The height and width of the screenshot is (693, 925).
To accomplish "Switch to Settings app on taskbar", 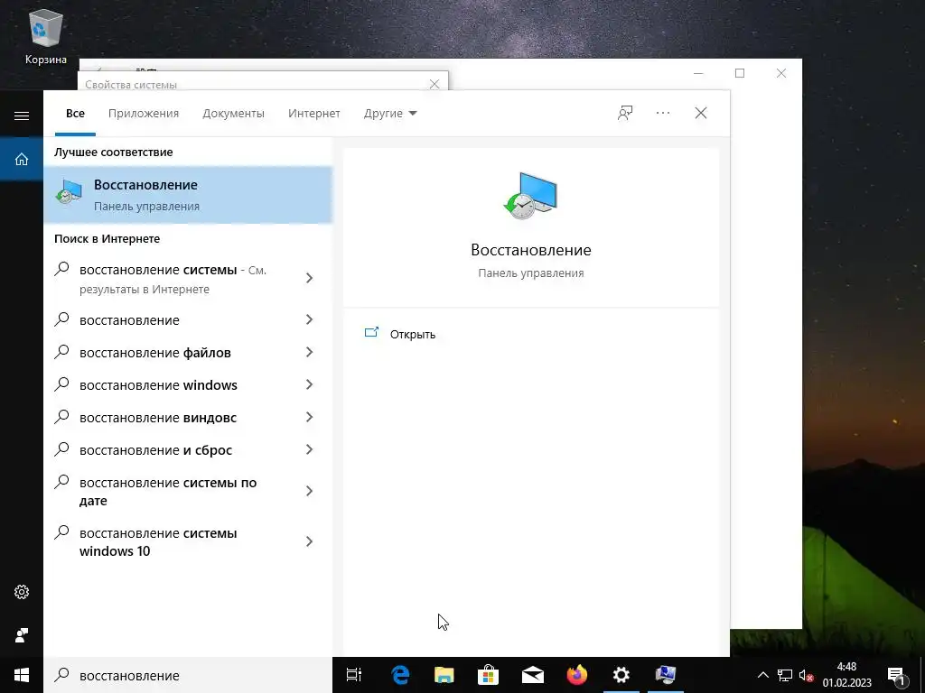I will point(621,675).
